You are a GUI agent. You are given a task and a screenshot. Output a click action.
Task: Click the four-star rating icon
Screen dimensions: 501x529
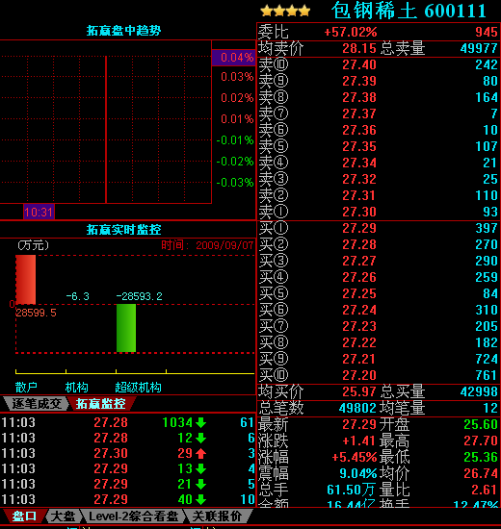(x=285, y=11)
